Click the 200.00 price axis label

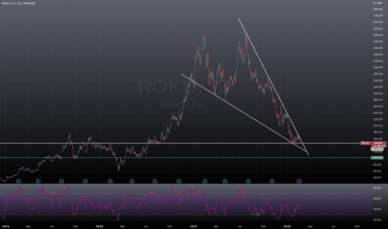coord(378,126)
